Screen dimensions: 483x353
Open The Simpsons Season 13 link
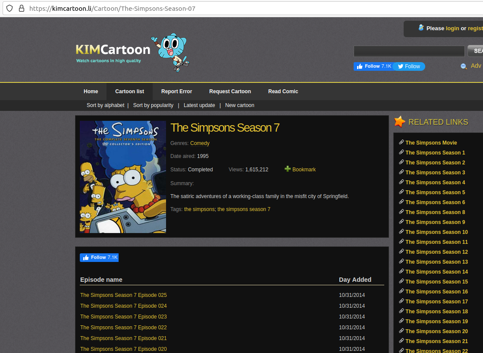coord(437,262)
